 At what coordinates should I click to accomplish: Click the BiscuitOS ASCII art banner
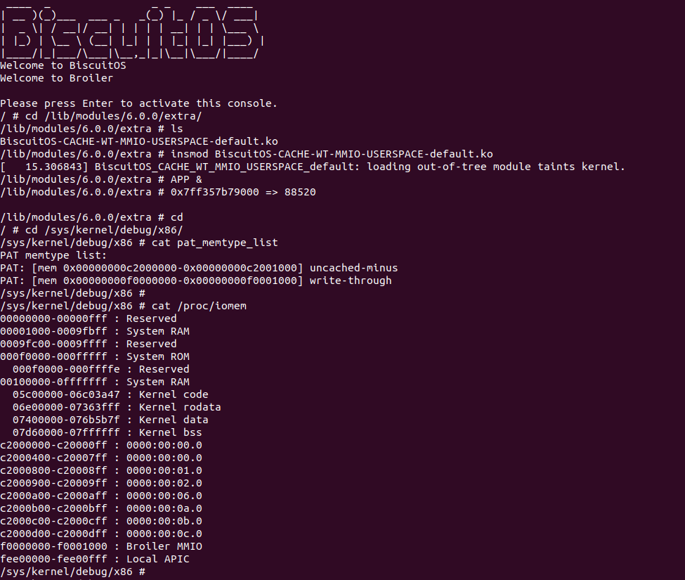[x=130, y=32]
